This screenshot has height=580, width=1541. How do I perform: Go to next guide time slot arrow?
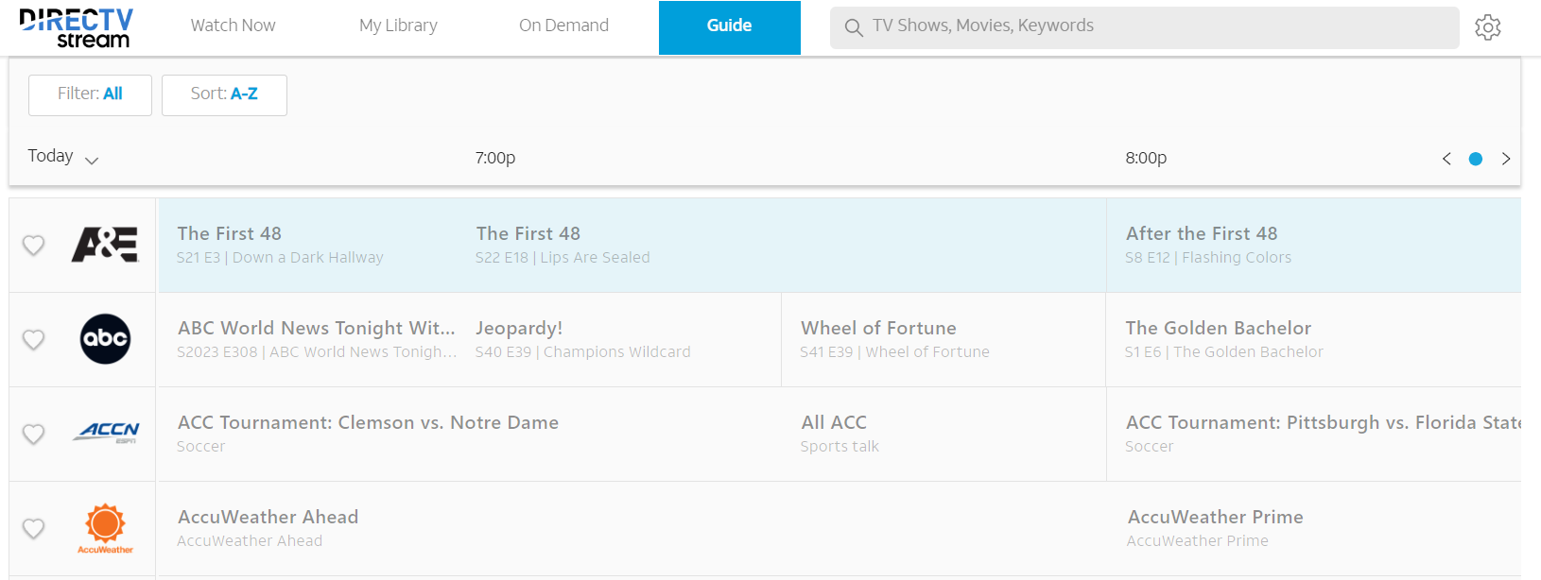coord(1506,159)
